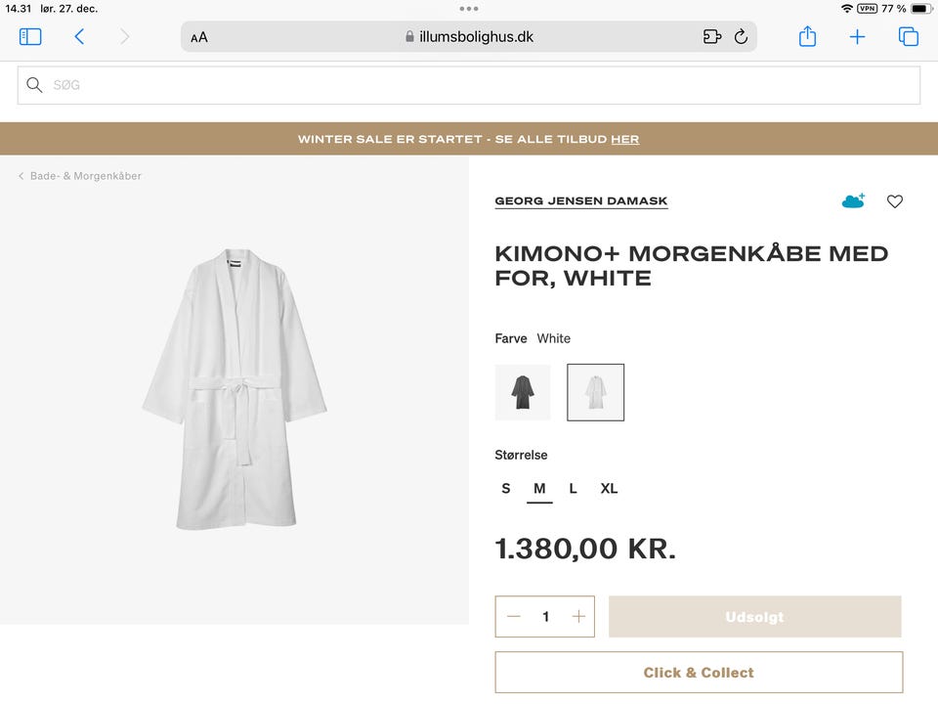
Task: Open the Safari sidebar panel
Action: coord(30,37)
